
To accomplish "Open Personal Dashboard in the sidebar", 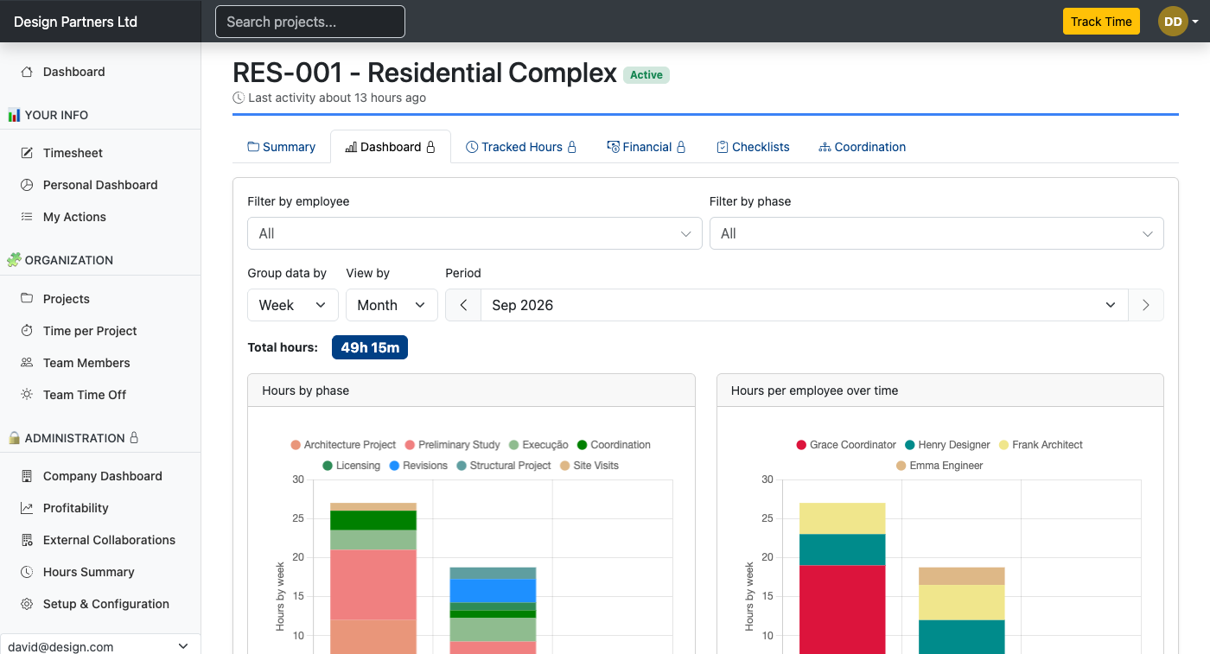I will point(100,185).
